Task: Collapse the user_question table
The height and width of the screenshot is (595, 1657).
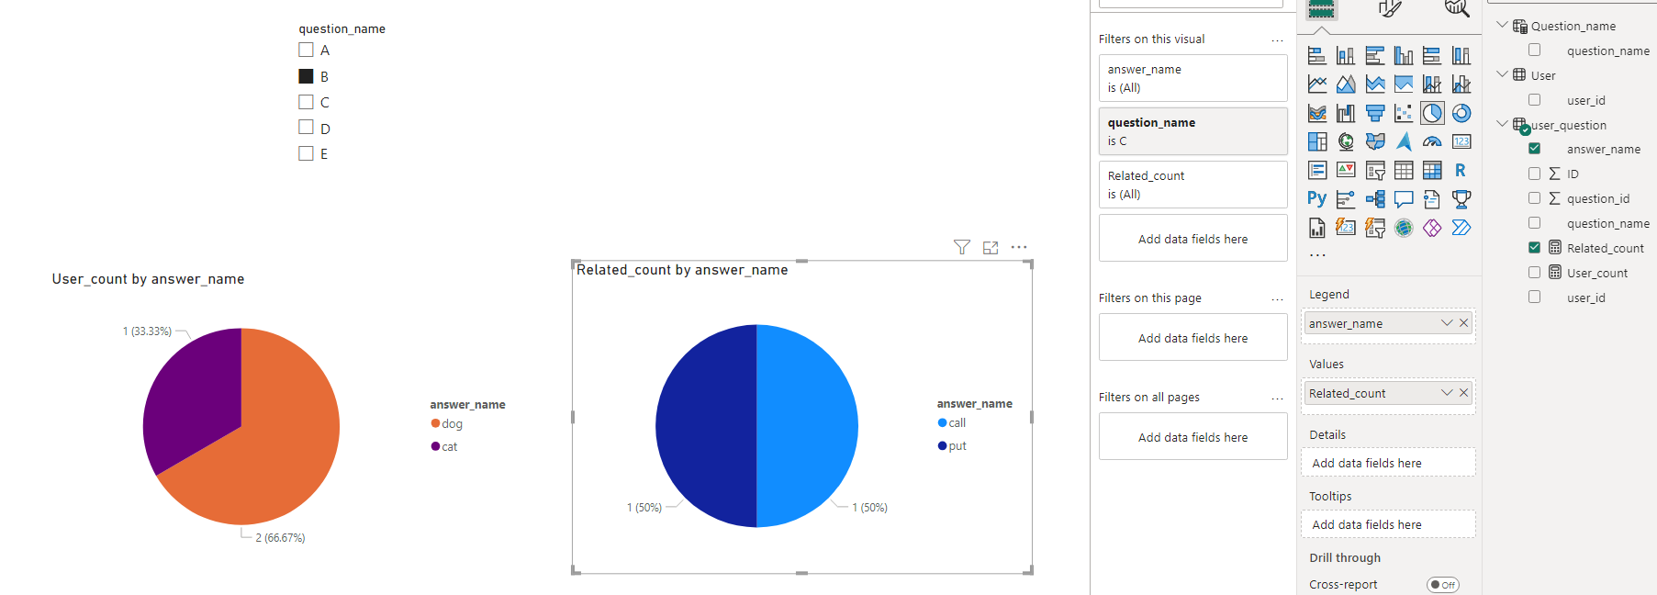Action: point(1502,124)
